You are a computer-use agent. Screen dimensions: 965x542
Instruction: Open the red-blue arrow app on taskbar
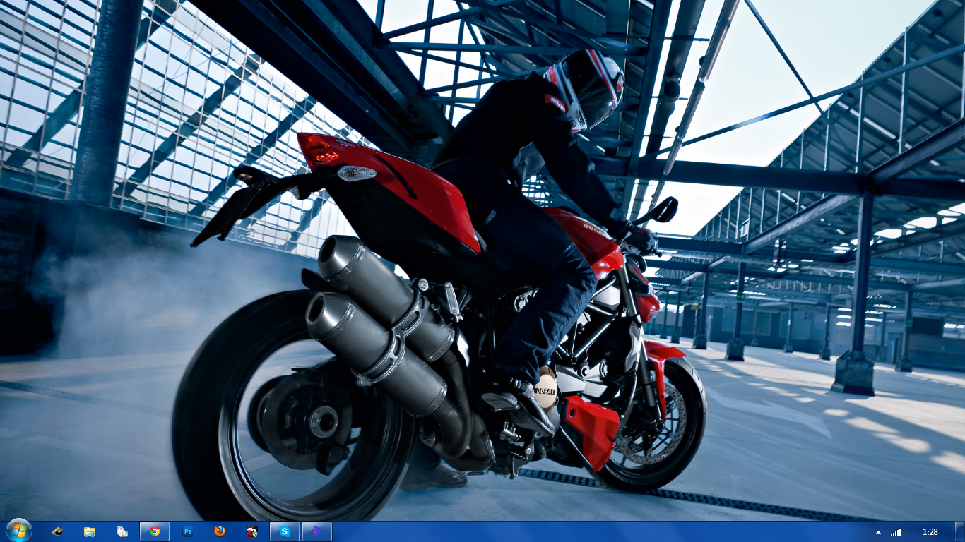317,531
